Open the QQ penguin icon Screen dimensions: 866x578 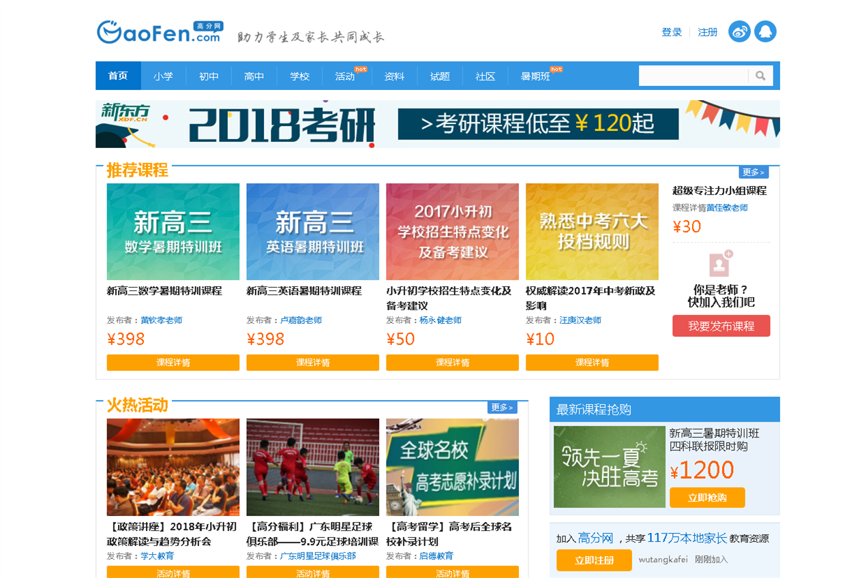point(765,31)
